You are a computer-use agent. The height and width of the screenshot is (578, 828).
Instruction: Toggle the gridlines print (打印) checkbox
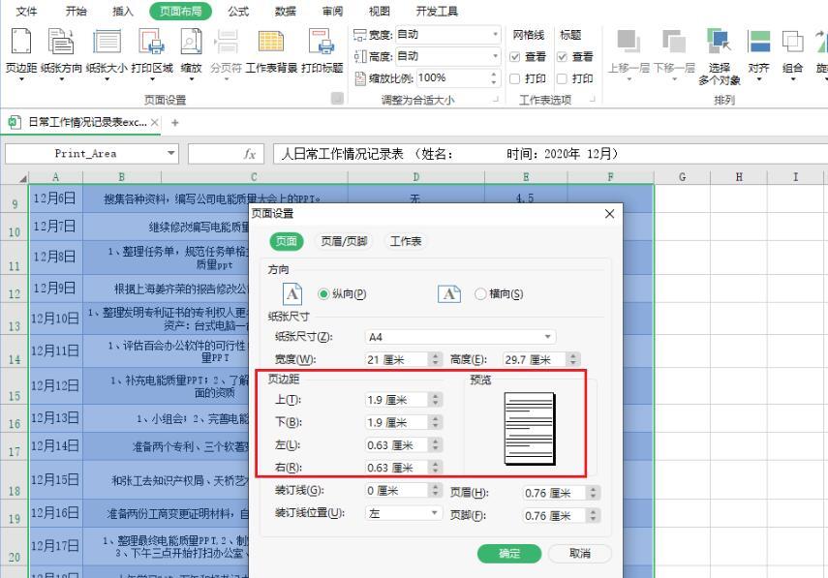click(516, 78)
